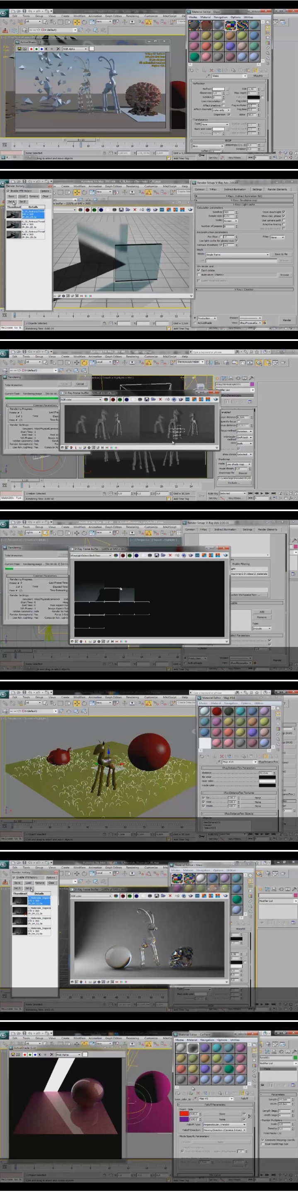Open Viewing Direction Falloff Direction dropdown
Viewport: 298px width, 1195px height.
pyautogui.click(x=224, y=1130)
